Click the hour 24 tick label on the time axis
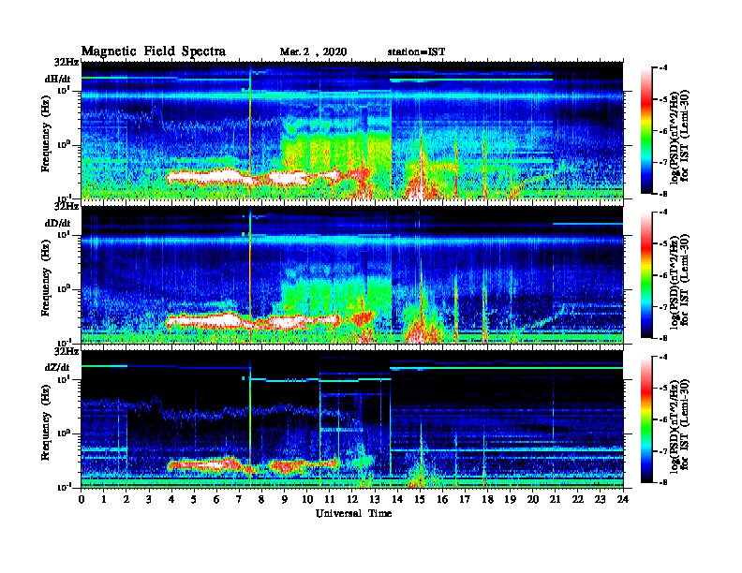The height and width of the screenshot is (573, 742). (x=623, y=500)
